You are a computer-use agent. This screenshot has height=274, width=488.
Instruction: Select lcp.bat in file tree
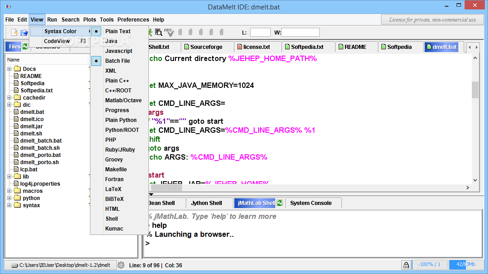(29, 169)
